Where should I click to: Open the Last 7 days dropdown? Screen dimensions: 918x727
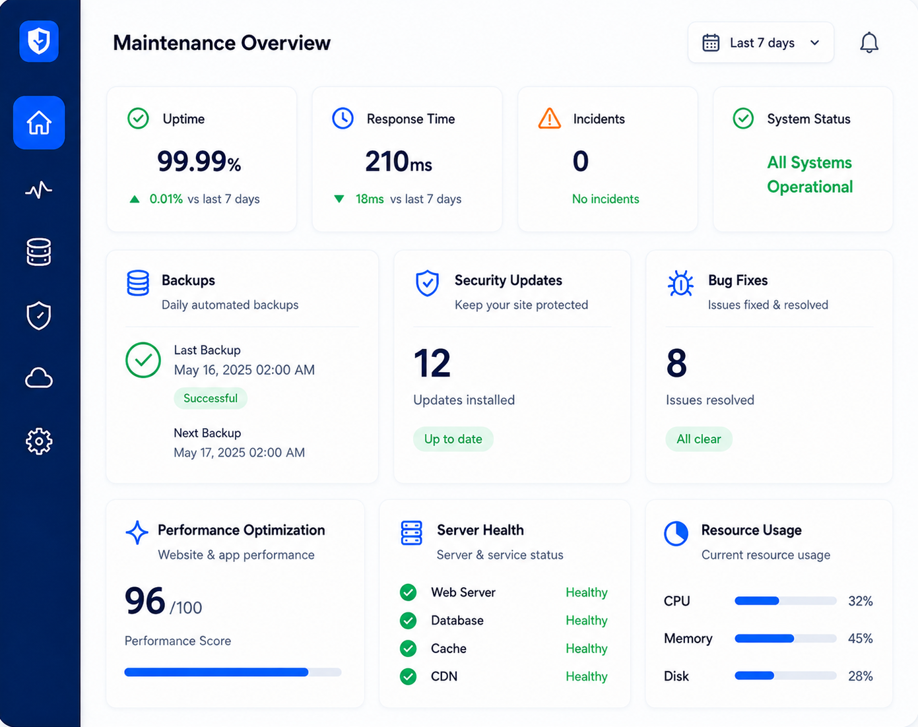pyautogui.click(x=761, y=43)
